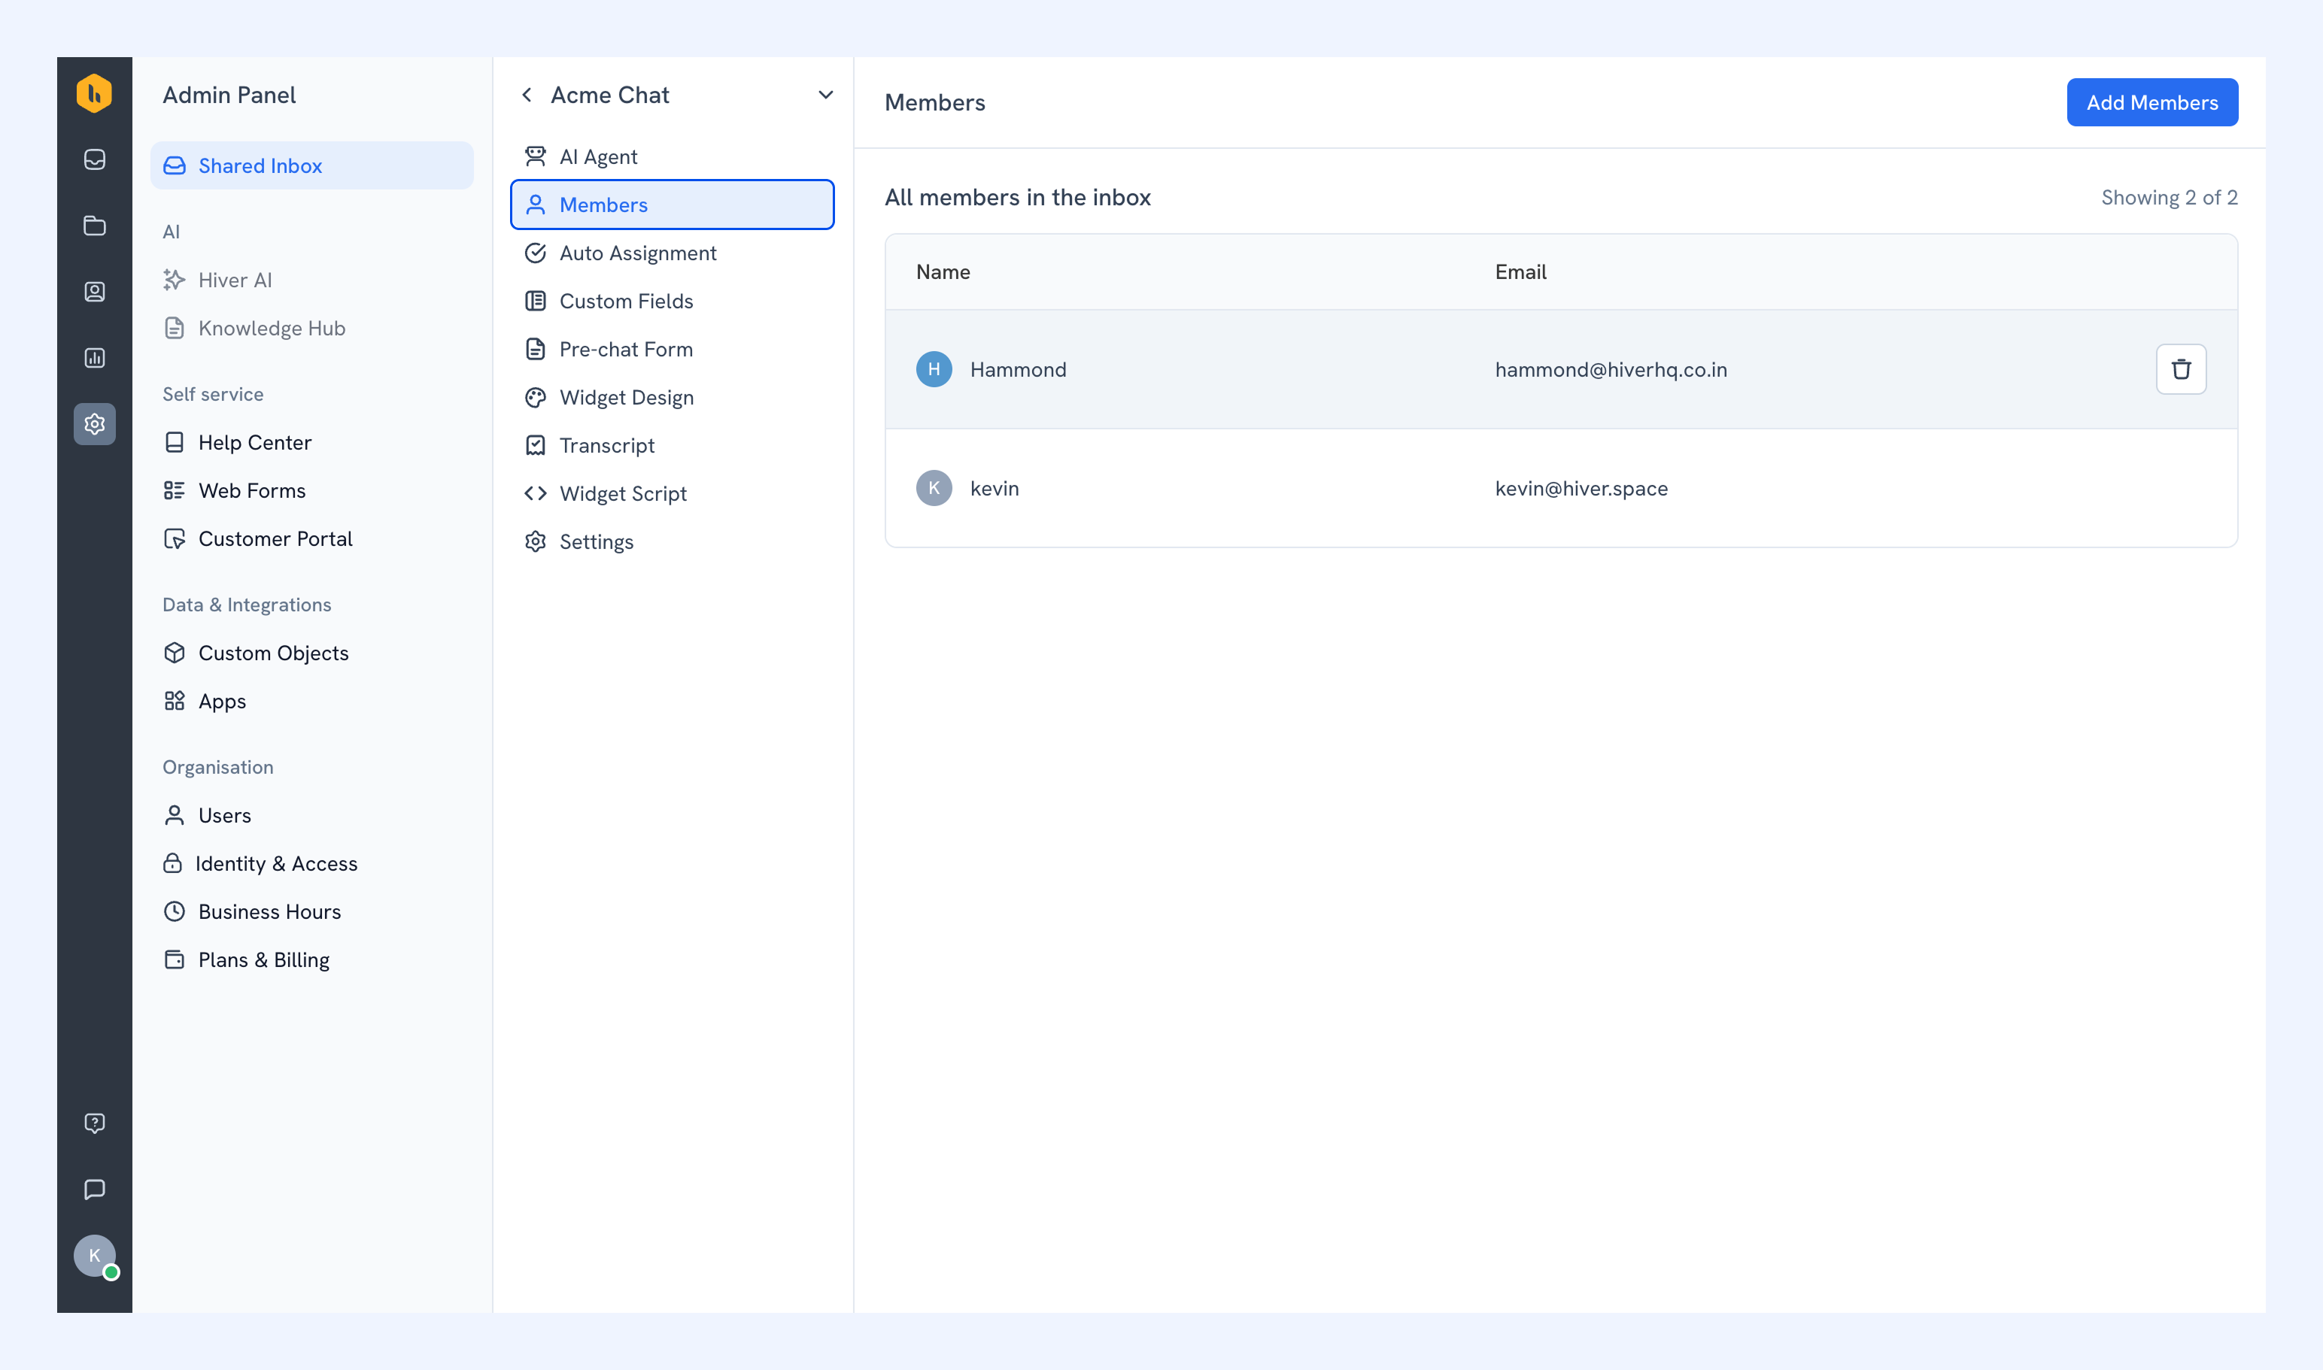Image resolution: width=2323 pixels, height=1370 pixels.
Task: Click the Add Members button
Action: tap(2152, 102)
